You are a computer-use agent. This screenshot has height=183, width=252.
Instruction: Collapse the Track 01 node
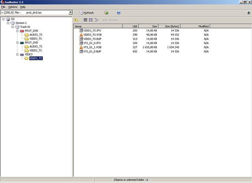pyautogui.click(x=13, y=27)
